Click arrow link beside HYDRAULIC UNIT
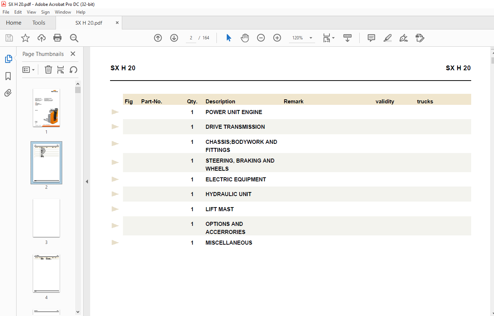Screen dimensions: 494x316 [x=115, y=194]
